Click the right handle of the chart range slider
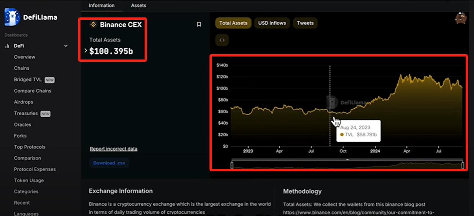This screenshot has height=216, width=474. [463, 165]
